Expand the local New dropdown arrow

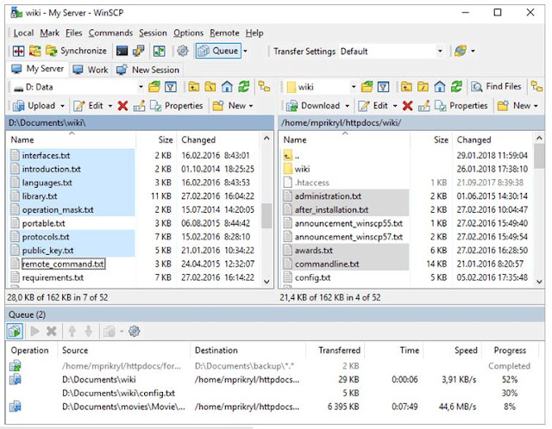pos(251,106)
